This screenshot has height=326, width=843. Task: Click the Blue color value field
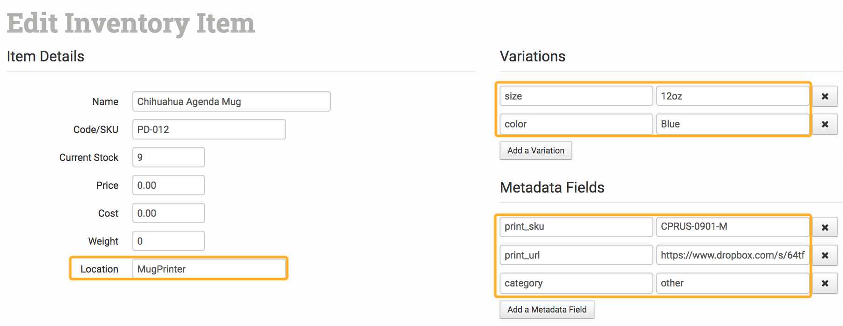(732, 124)
